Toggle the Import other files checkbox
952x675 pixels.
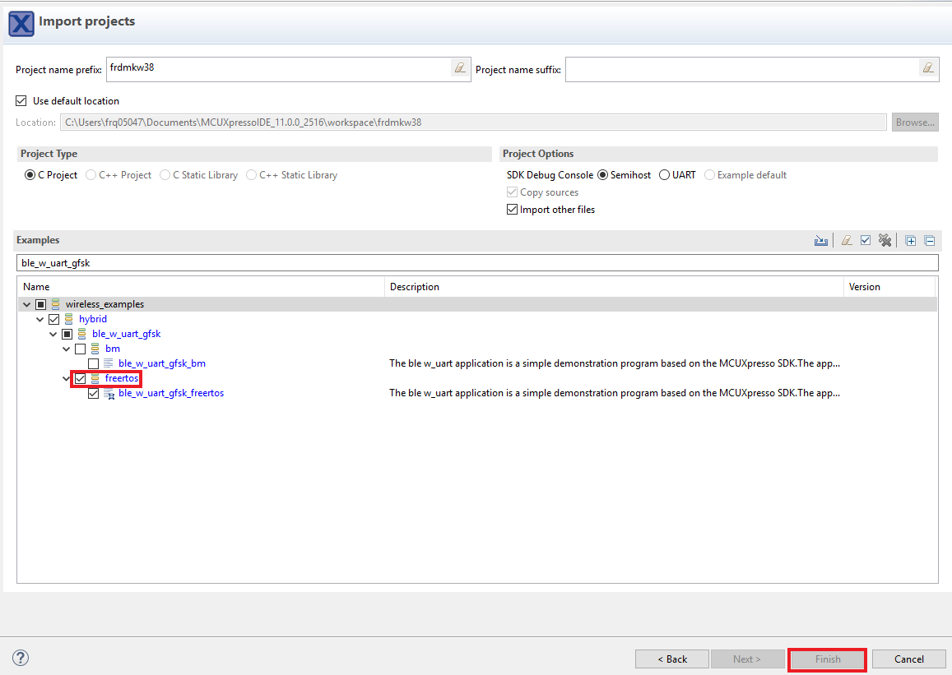(513, 210)
